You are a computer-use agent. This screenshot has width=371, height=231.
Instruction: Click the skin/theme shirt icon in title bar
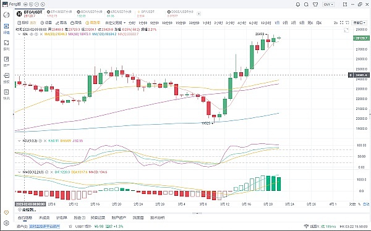315,4
